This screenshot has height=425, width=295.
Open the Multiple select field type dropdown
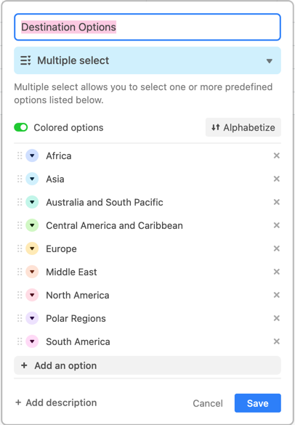[147, 60]
